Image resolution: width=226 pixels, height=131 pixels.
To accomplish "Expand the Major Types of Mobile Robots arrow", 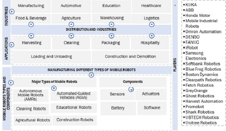I will click(x=54, y=88).
